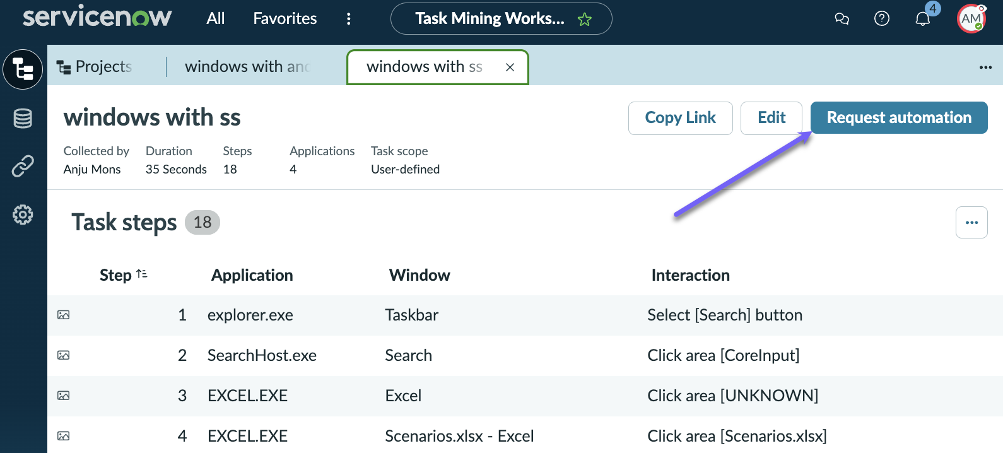Click the Step column sort arrow icon
This screenshot has width=1003, height=453.
[142, 274]
